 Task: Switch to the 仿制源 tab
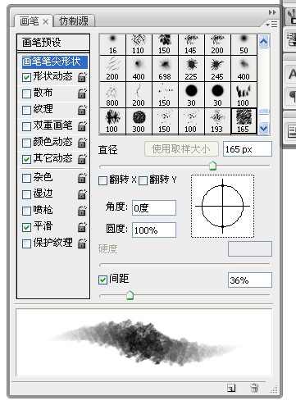tap(74, 21)
